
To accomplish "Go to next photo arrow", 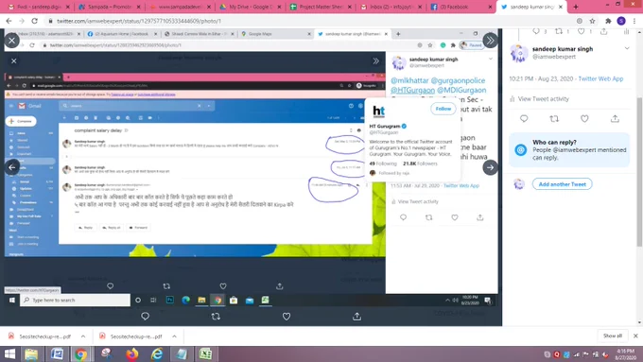I will coord(490,167).
